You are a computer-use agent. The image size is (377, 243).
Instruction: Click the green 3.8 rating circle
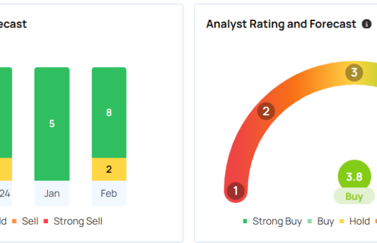(x=354, y=176)
